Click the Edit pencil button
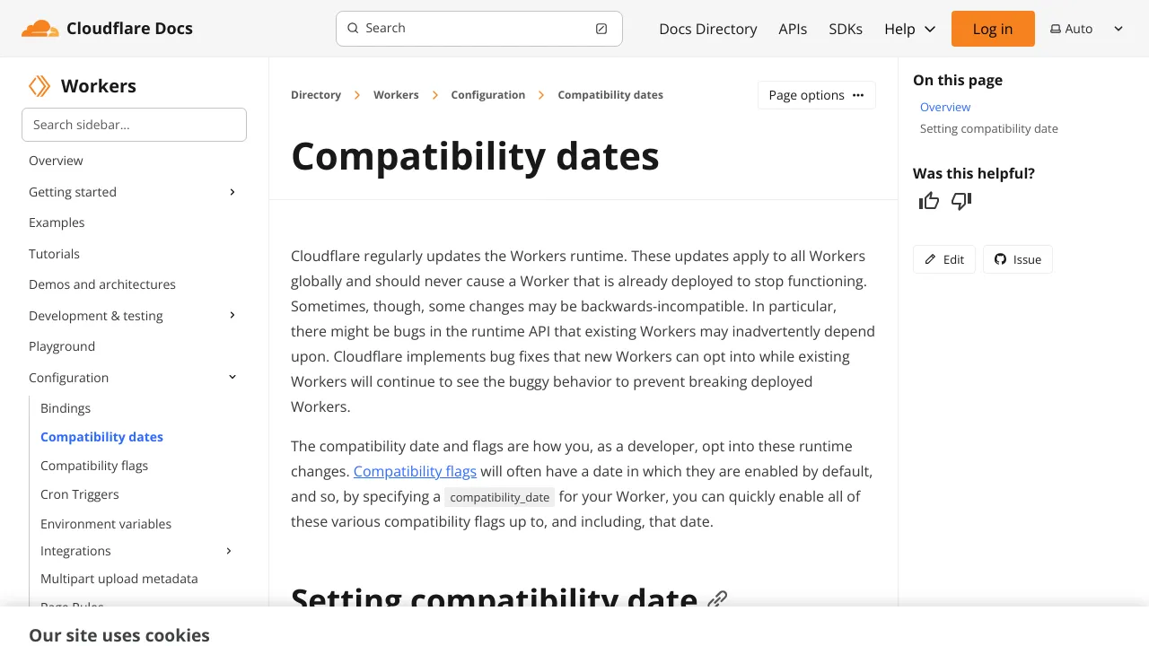This screenshot has height=646, width=1149. pyautogui.click(x=944, y=259)
